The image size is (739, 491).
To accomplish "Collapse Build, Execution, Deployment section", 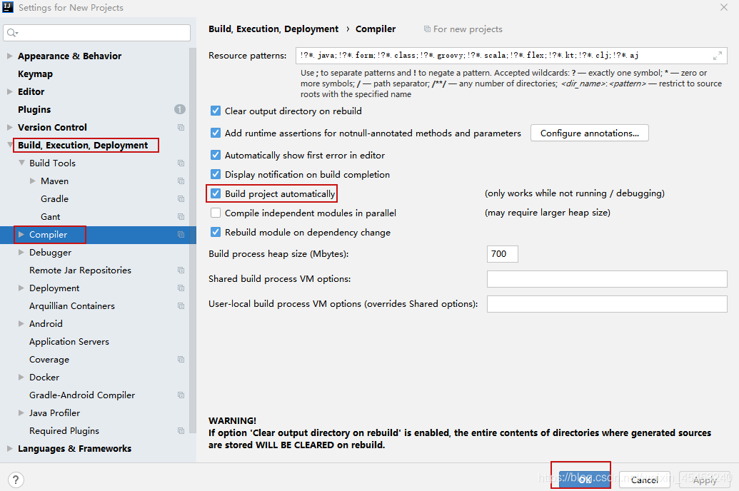I will (x=10, y=145).
